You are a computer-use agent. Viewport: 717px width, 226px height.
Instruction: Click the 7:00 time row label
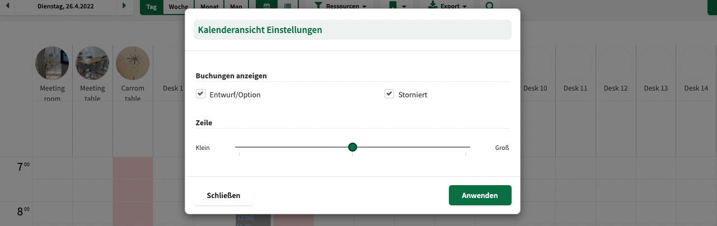[23, 166]
